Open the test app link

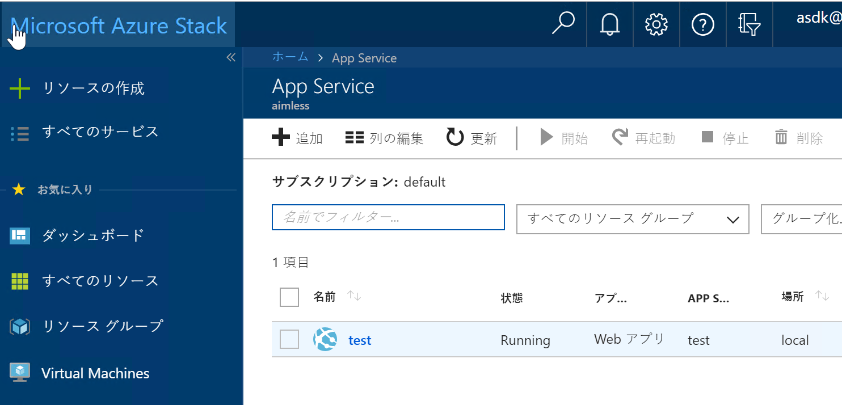(x=360, y=340)
